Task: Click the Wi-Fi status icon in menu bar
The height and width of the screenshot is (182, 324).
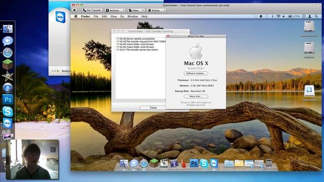Action: click(x=278, y=16)
